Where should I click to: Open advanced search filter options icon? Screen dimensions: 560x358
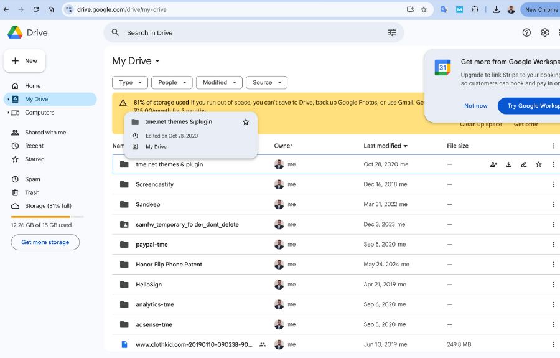click(392, 32)
